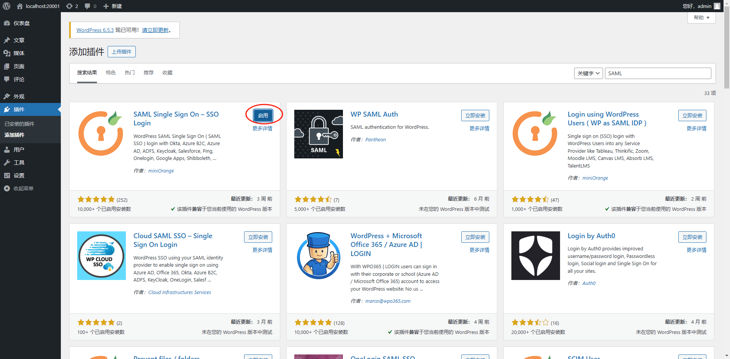Open 更多详情 for Login by Auth0
Viewport: 730px width, 359px height.
[696, 250]
